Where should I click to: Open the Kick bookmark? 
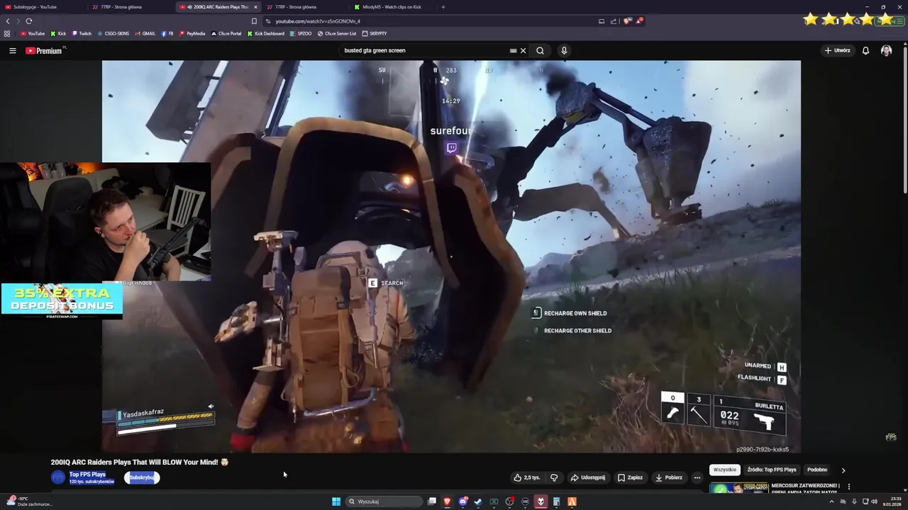58,33
